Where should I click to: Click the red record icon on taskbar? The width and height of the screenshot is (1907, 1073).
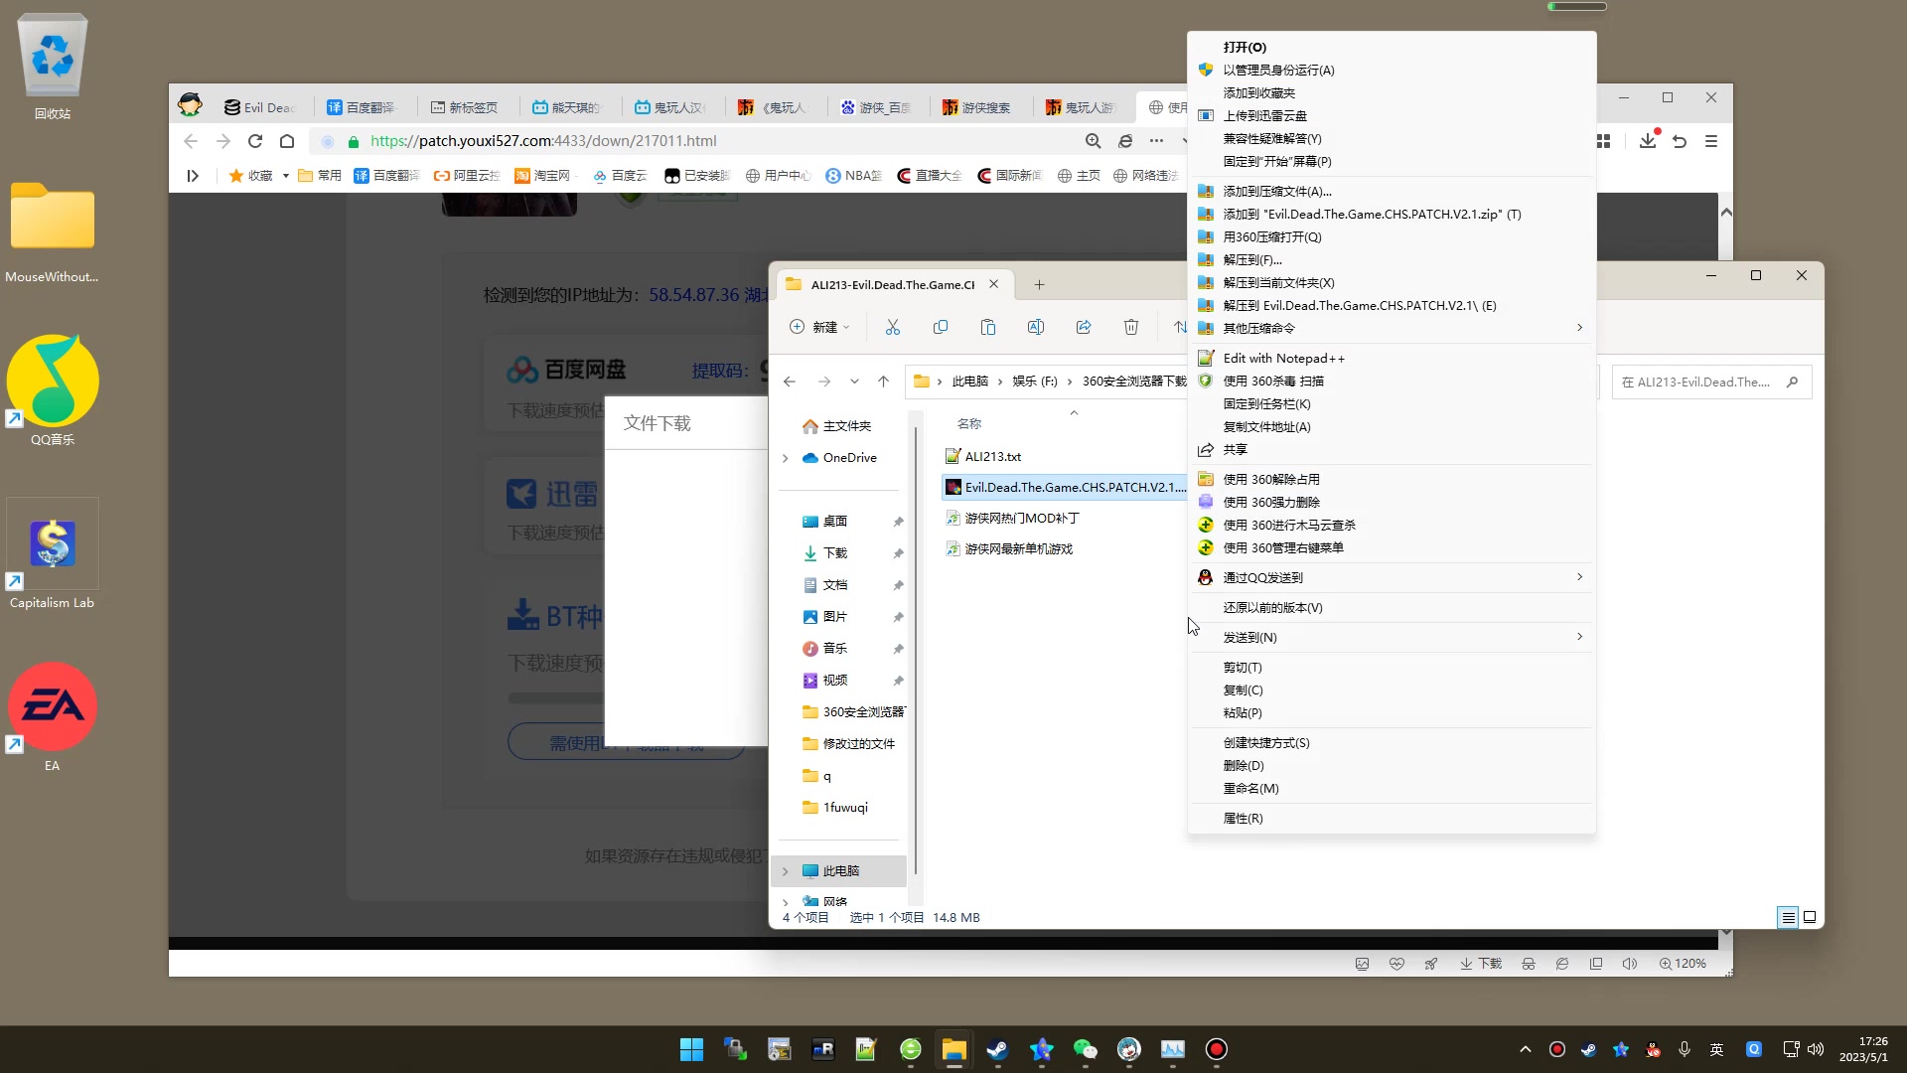(1216, 1049)
